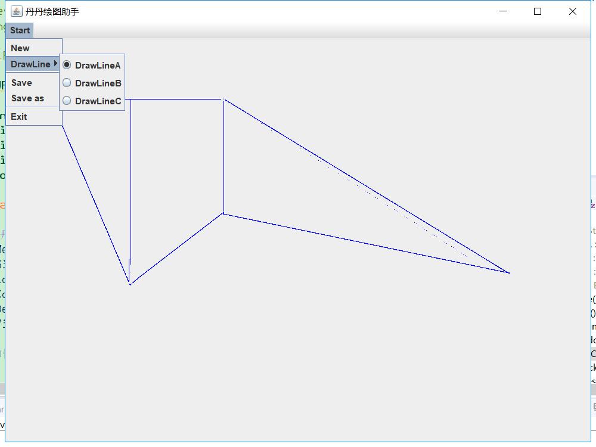Choose New from the Start menu

click(x=34, y=48)
